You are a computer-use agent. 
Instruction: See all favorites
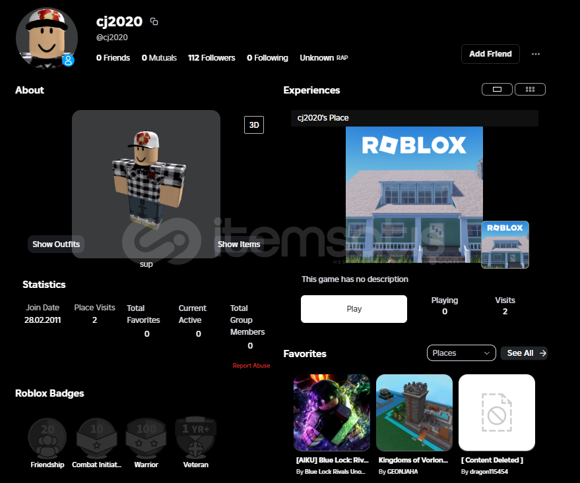click(x=524, y=353)
